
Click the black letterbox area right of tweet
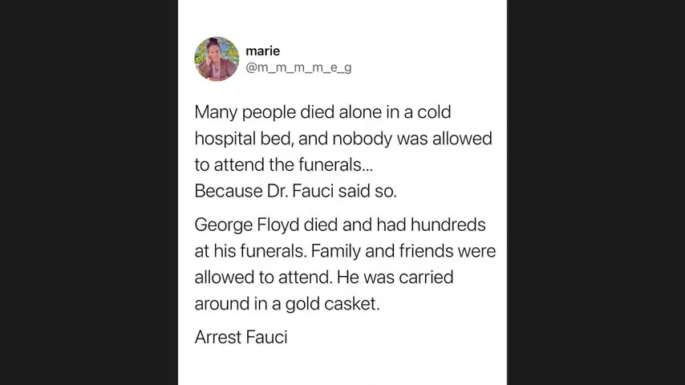[x=595, y=192]
